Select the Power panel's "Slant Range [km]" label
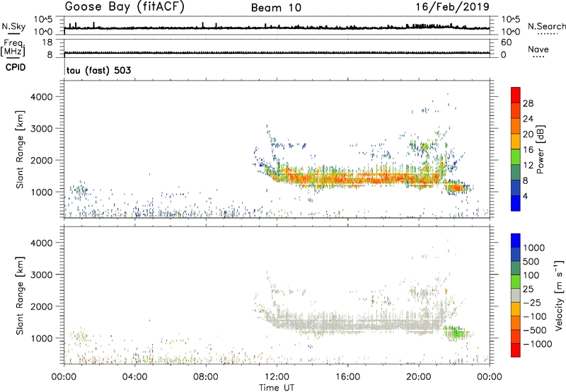The image size is (566, 392). [20, 149]
